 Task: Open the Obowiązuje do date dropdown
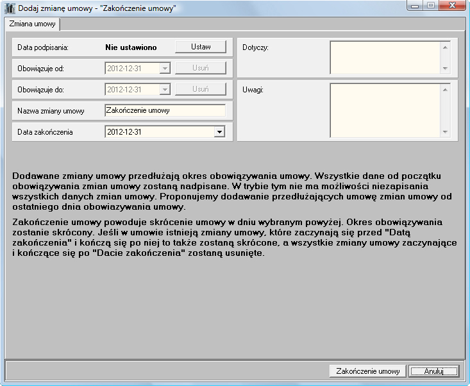[x=165, y=89]
